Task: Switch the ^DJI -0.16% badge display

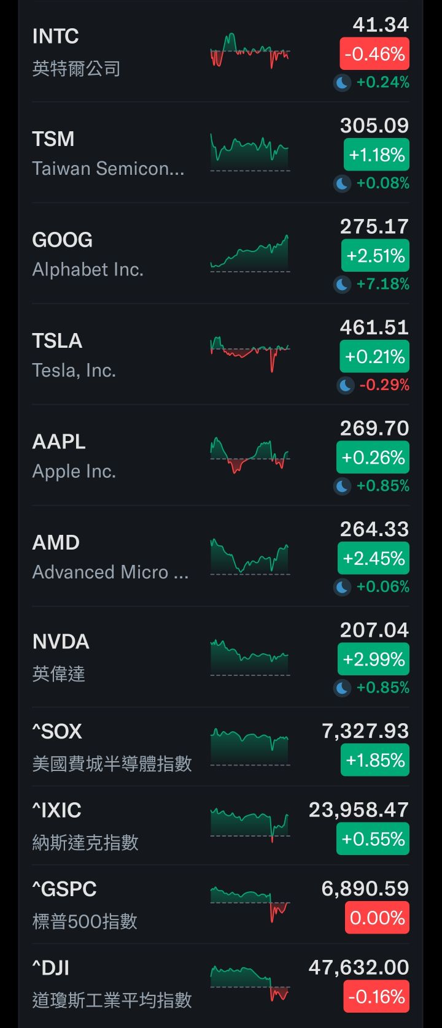Action: [x=376, y=997]
